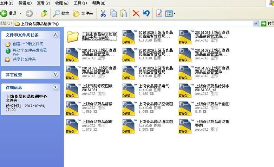Image resolution: width=274 pixels, height=167 pixels.
Task: Click the red X Delete icon
Action: 136,13
